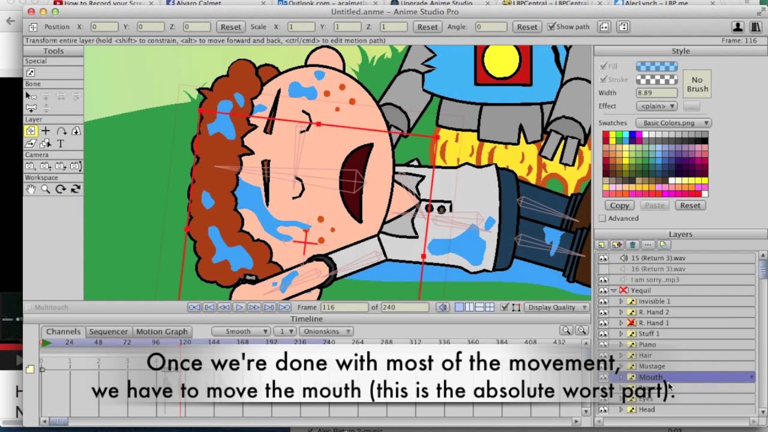Screen dimensions: 768x432
Task: Toggle audio mute speaker icon by frame field
Action: pos(442,307)
